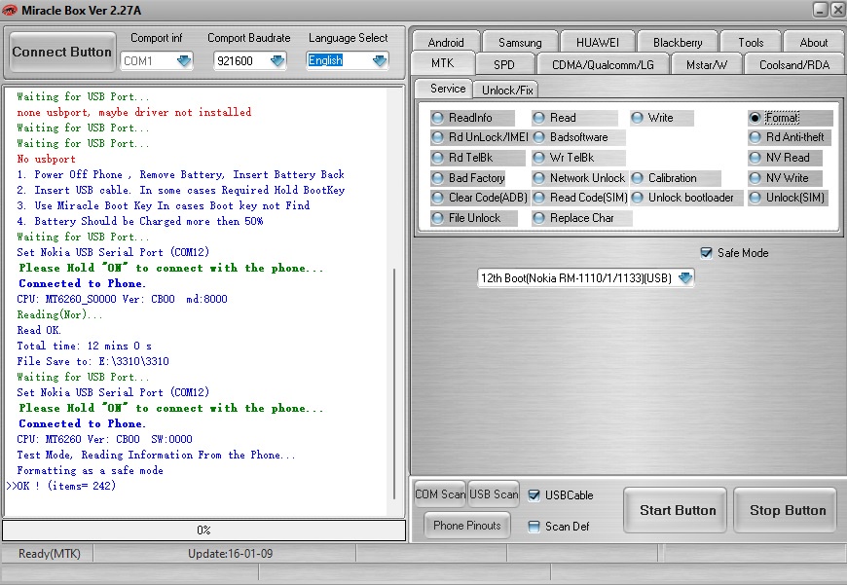
Task: Click the Update:16-01-09 status text
Action: pyautogui.click(x=230, y=554)
